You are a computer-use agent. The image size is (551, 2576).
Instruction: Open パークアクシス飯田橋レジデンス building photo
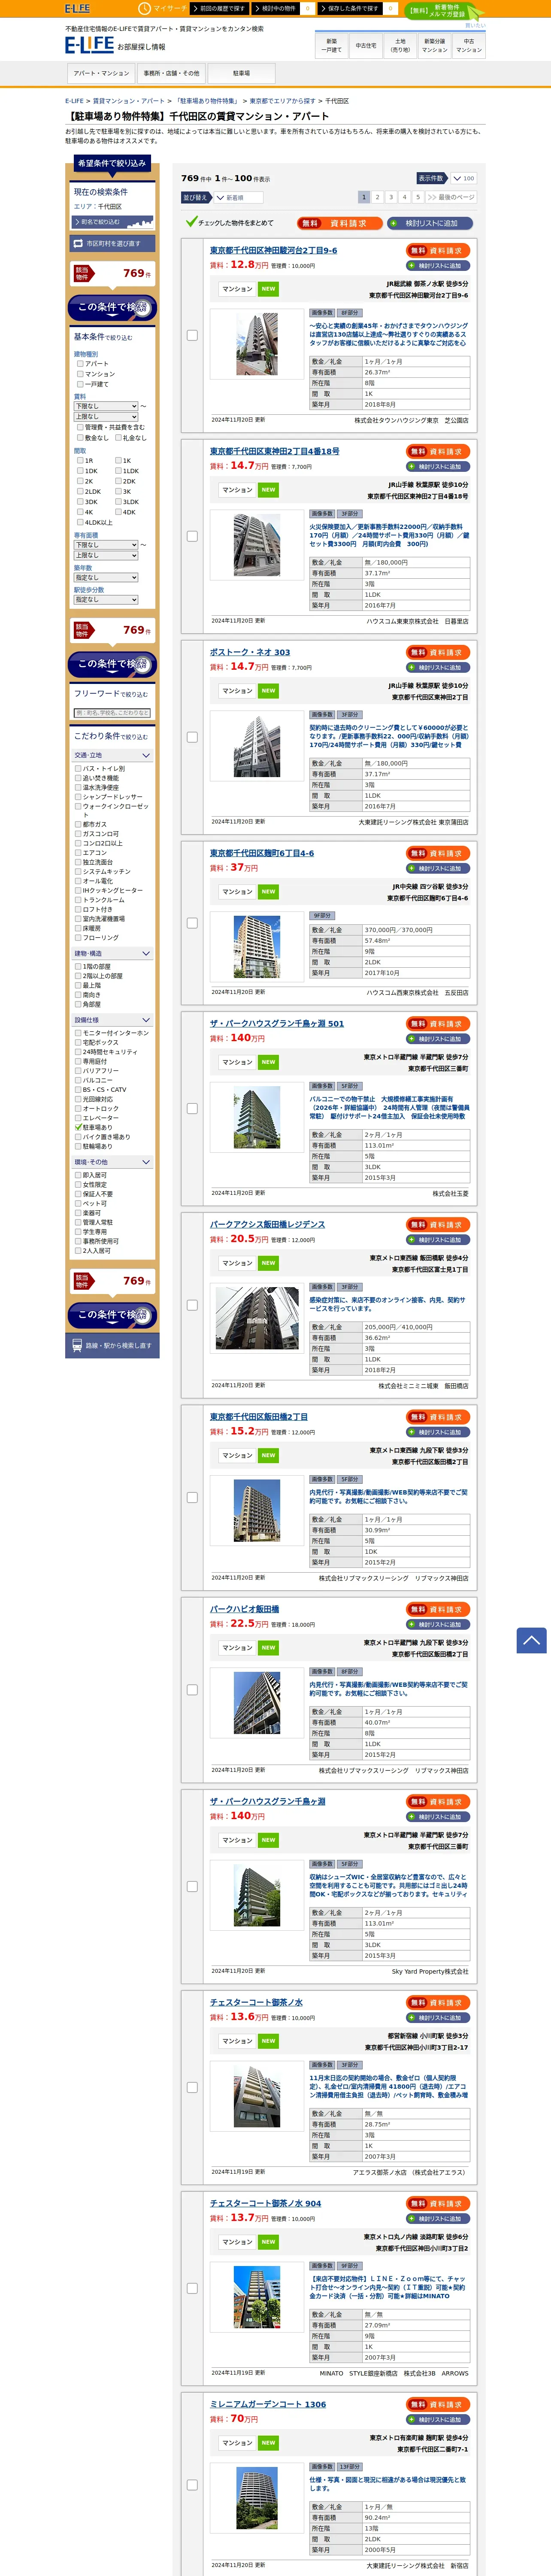coord(257,1318)
